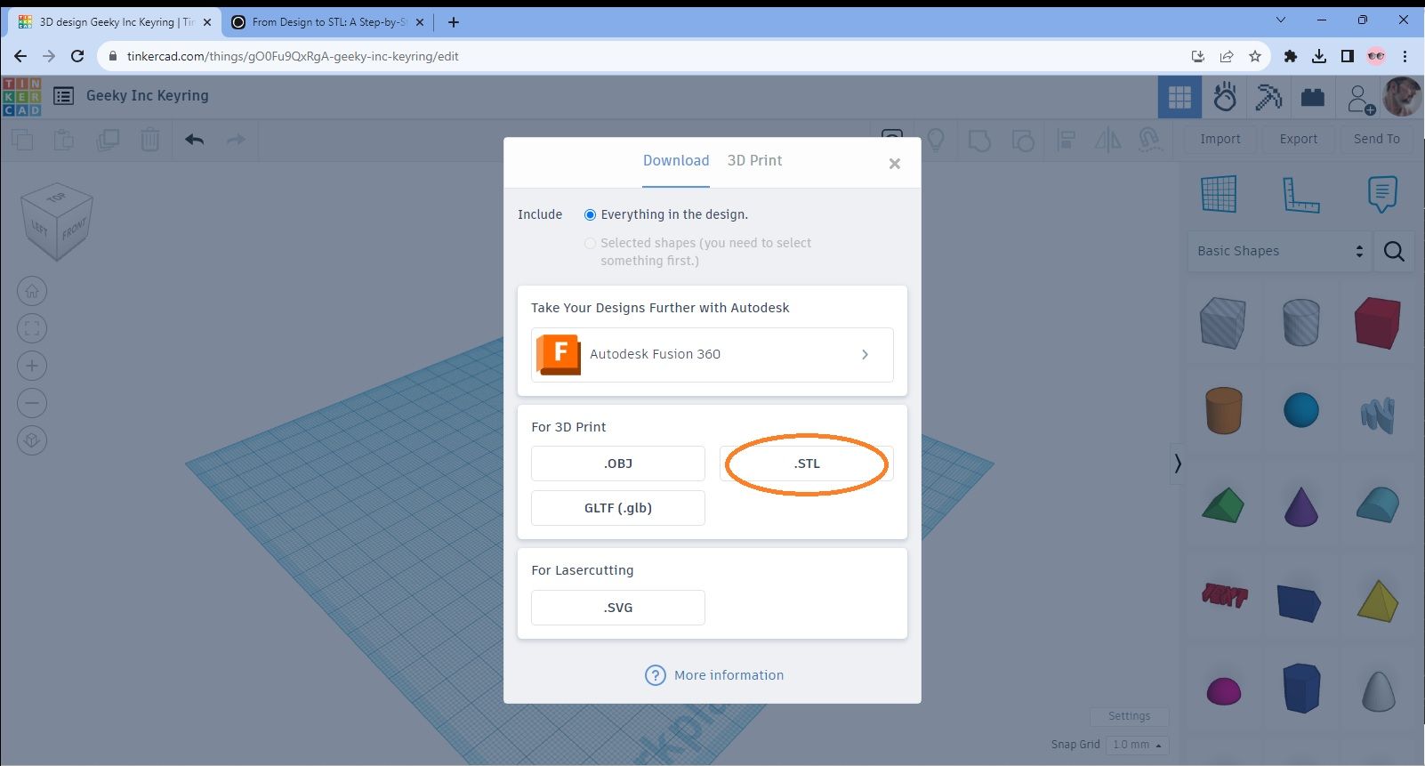This screenshot has height=766, width=1425.
Task: Click the .OBJ export button
Action: click(618, 464)
